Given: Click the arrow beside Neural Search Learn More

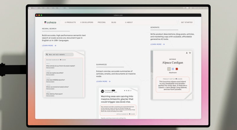Looking at the screenshot, I should coord(55,46).
